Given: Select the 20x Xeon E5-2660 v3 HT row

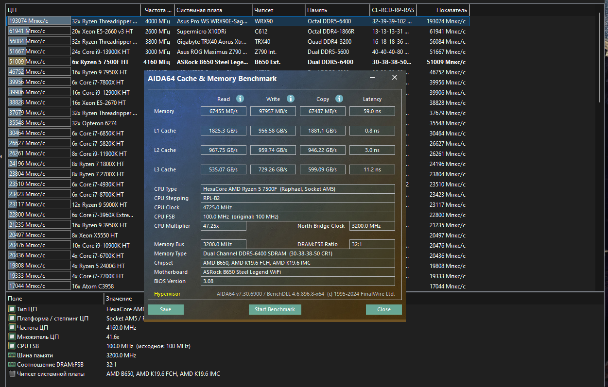Looking at the screenshot, I should (238, 31).
